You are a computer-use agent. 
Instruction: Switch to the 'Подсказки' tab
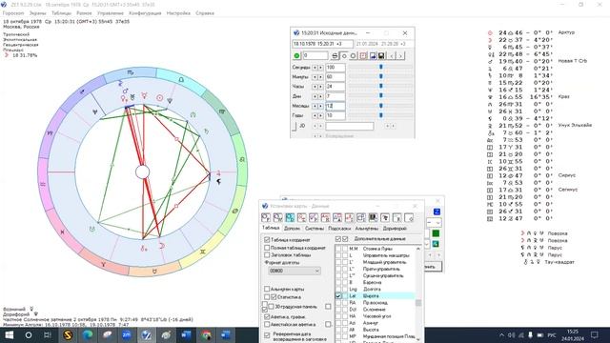pos(339,229)
